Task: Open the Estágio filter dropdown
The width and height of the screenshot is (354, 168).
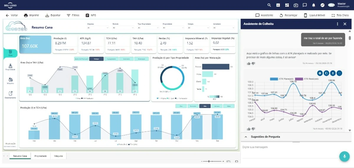Action: point(198,27)
